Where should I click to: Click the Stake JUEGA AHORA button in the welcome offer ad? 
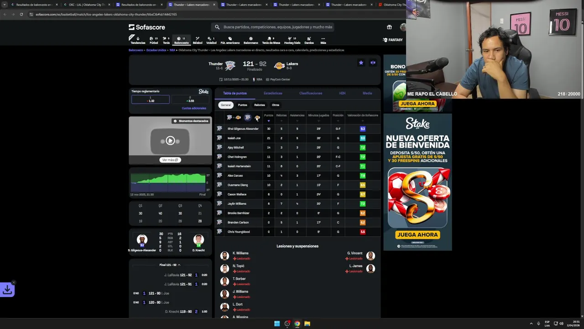pyautogui.click(x=417, y=234)
